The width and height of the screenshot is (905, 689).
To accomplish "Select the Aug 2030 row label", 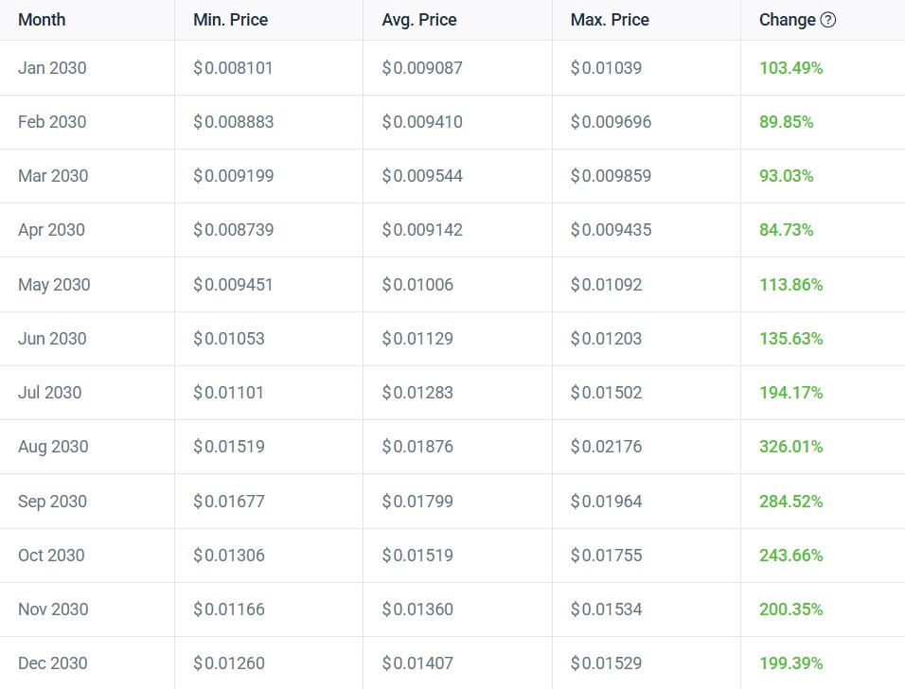I will click(53, 447).
